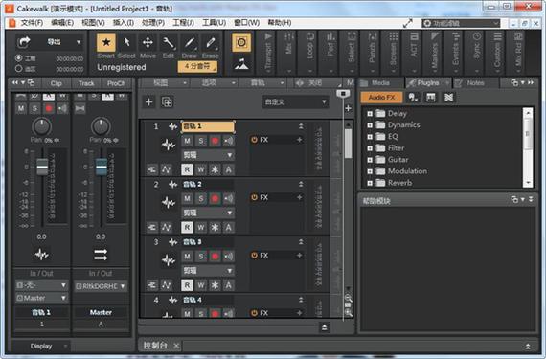
Task: Select the Smart tool star icon
Action: pyautogui.click(x=106, y=42)
